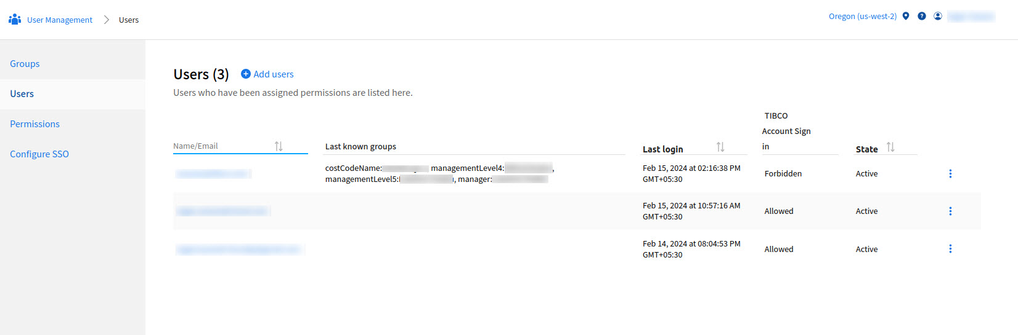Select Users in the sidebar
This screenshot has width=1018, height=335.
(22, 94)
